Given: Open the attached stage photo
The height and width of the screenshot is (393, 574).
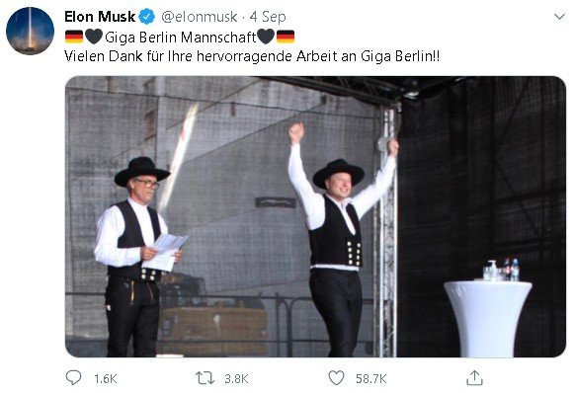Looking at the screenshot, I should point(315,216).
